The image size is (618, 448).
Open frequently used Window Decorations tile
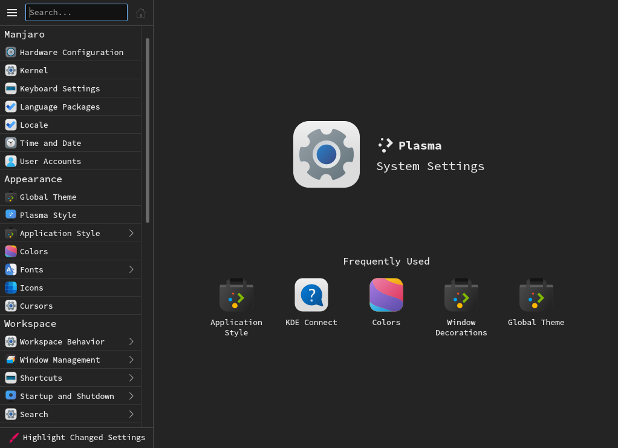(461, 308)
